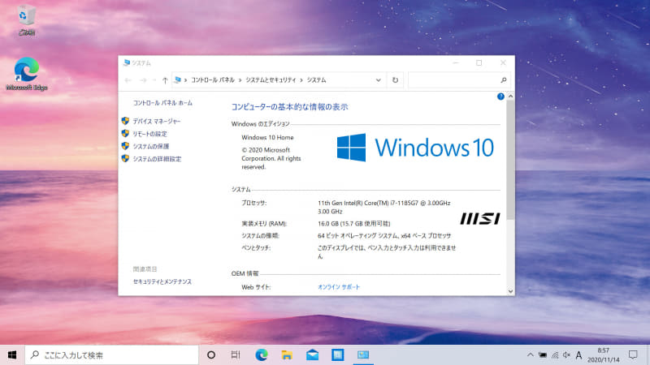Click the scrollbar down arrow in System window
Viewport: 650px width, 365px height.
(x=511, y=291)
